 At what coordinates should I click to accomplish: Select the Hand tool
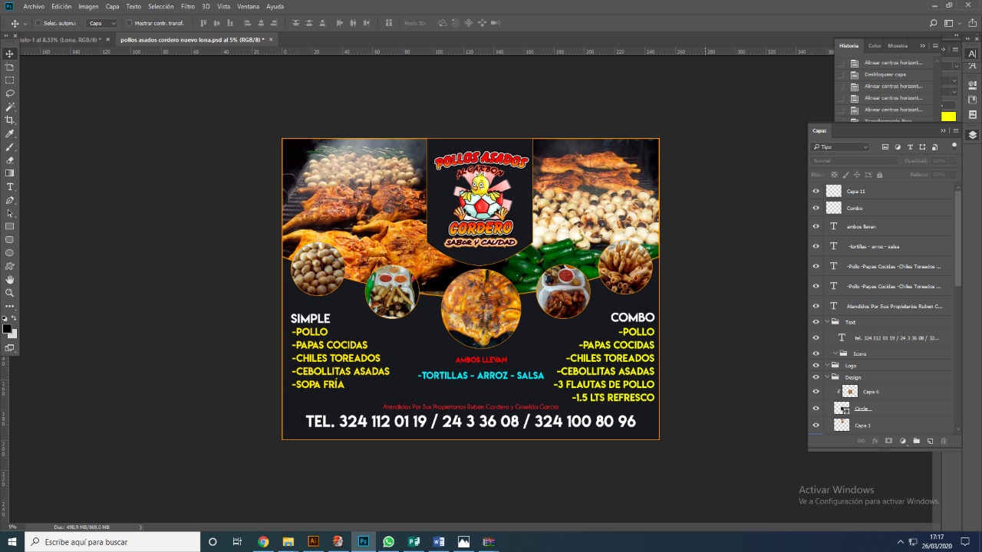[10, 280]
